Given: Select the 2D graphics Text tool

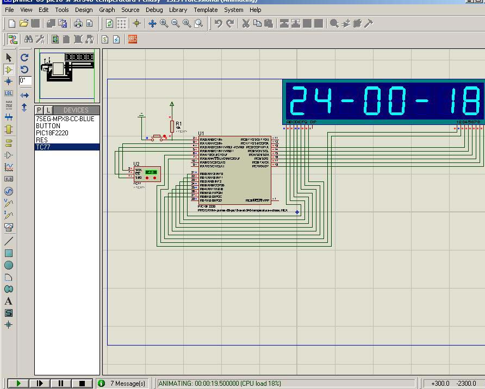Looking at the screenshot, I should pos(9,302).
